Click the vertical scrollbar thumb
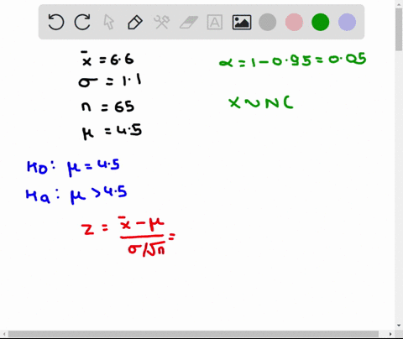The image size is (403, 339). click(399, 29)
